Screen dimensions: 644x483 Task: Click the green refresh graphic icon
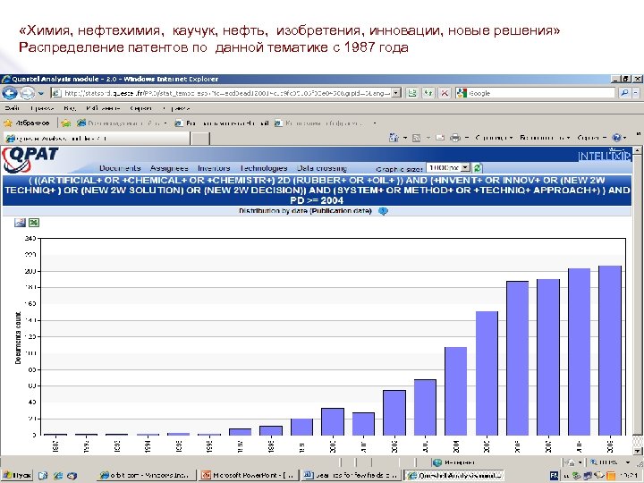478,167
